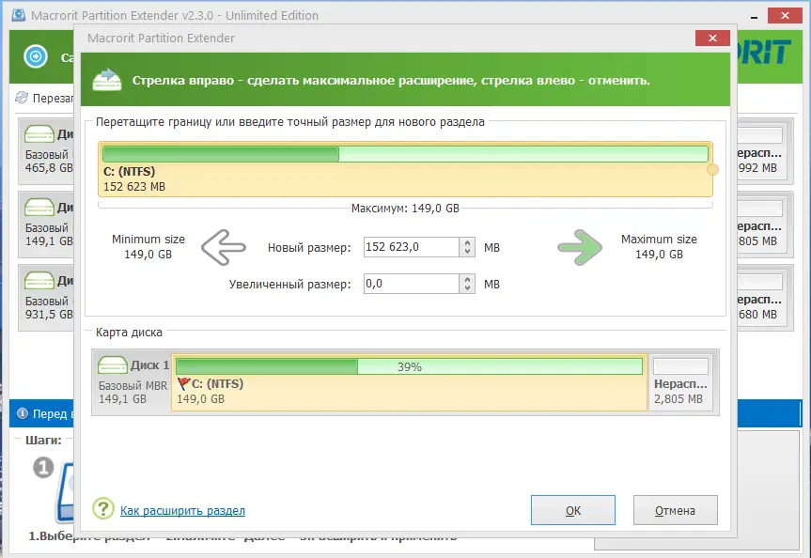
Task: Open the Как расширить раздел link
Action: click(x=182, y=511)
